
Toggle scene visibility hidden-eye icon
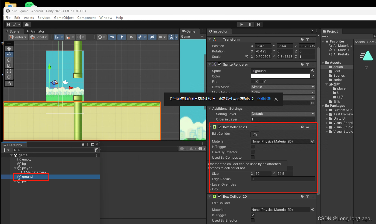(152, 37)
